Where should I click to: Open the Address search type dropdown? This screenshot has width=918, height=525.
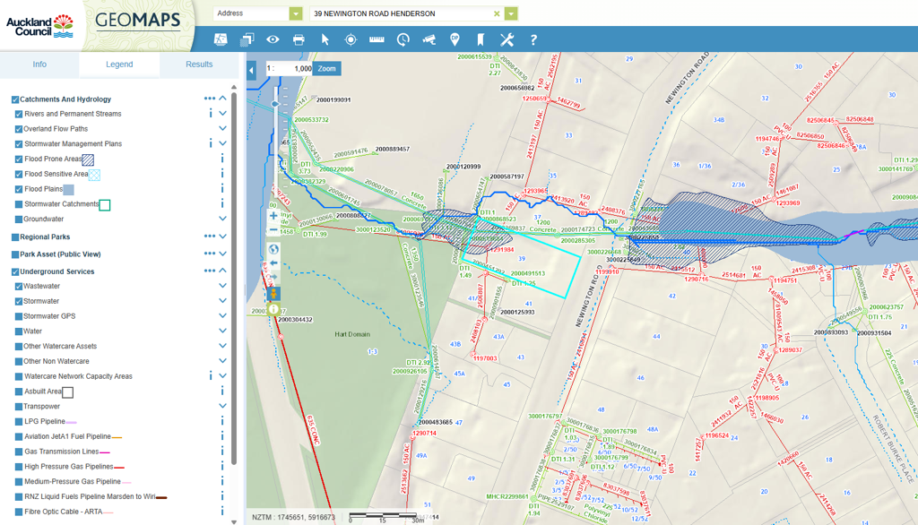tap(295, 13)
